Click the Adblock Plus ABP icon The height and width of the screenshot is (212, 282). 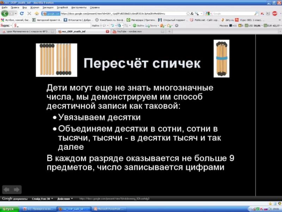275,13
